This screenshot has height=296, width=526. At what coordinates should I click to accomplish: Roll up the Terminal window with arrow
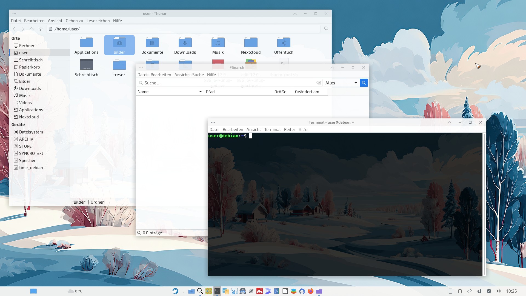pyautogui.click(x=450, y=123)
